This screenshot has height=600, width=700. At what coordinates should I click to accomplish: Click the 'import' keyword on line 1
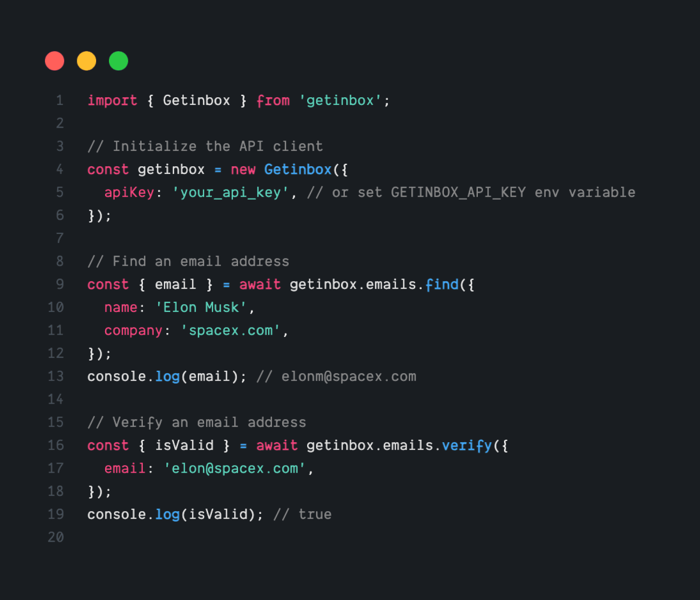(112, 101)
